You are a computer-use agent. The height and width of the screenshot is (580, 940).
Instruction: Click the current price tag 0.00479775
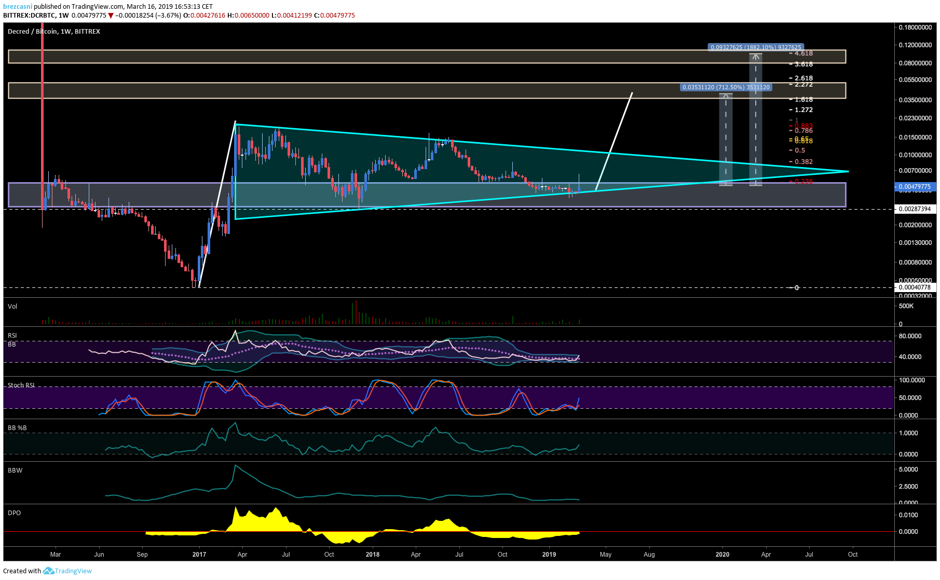pyautogui.click(x=915, y=187)
